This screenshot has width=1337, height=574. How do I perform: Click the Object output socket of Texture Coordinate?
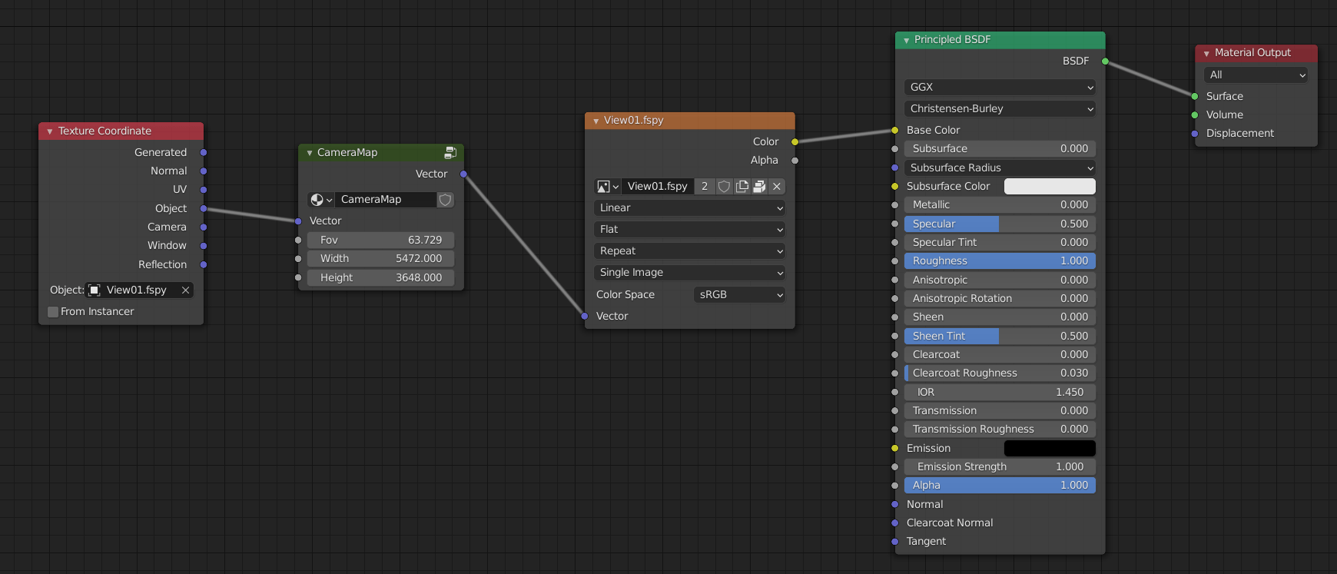204,209
